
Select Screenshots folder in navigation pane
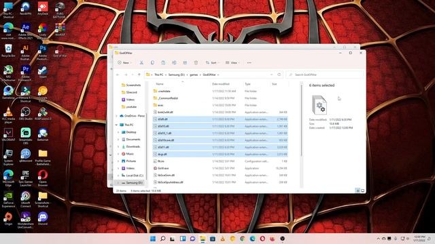point(131,85)
